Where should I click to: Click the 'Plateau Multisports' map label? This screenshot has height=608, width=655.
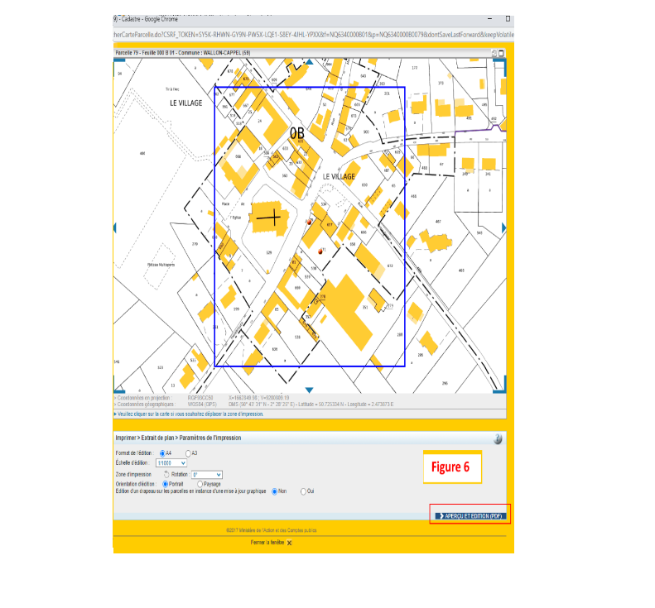click(161, 265)
